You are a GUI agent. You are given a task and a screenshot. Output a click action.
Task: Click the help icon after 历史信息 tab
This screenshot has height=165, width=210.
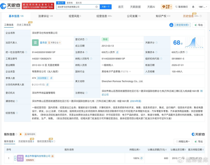(201, 16)
